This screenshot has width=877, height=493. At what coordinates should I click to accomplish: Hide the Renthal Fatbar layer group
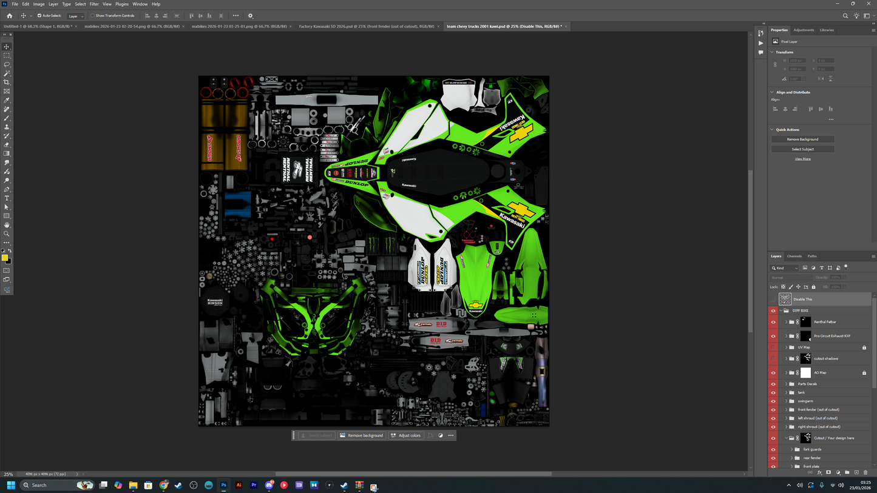pos(773,322)
